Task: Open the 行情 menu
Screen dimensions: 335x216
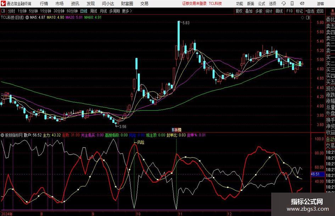Action: click(44, 4)
